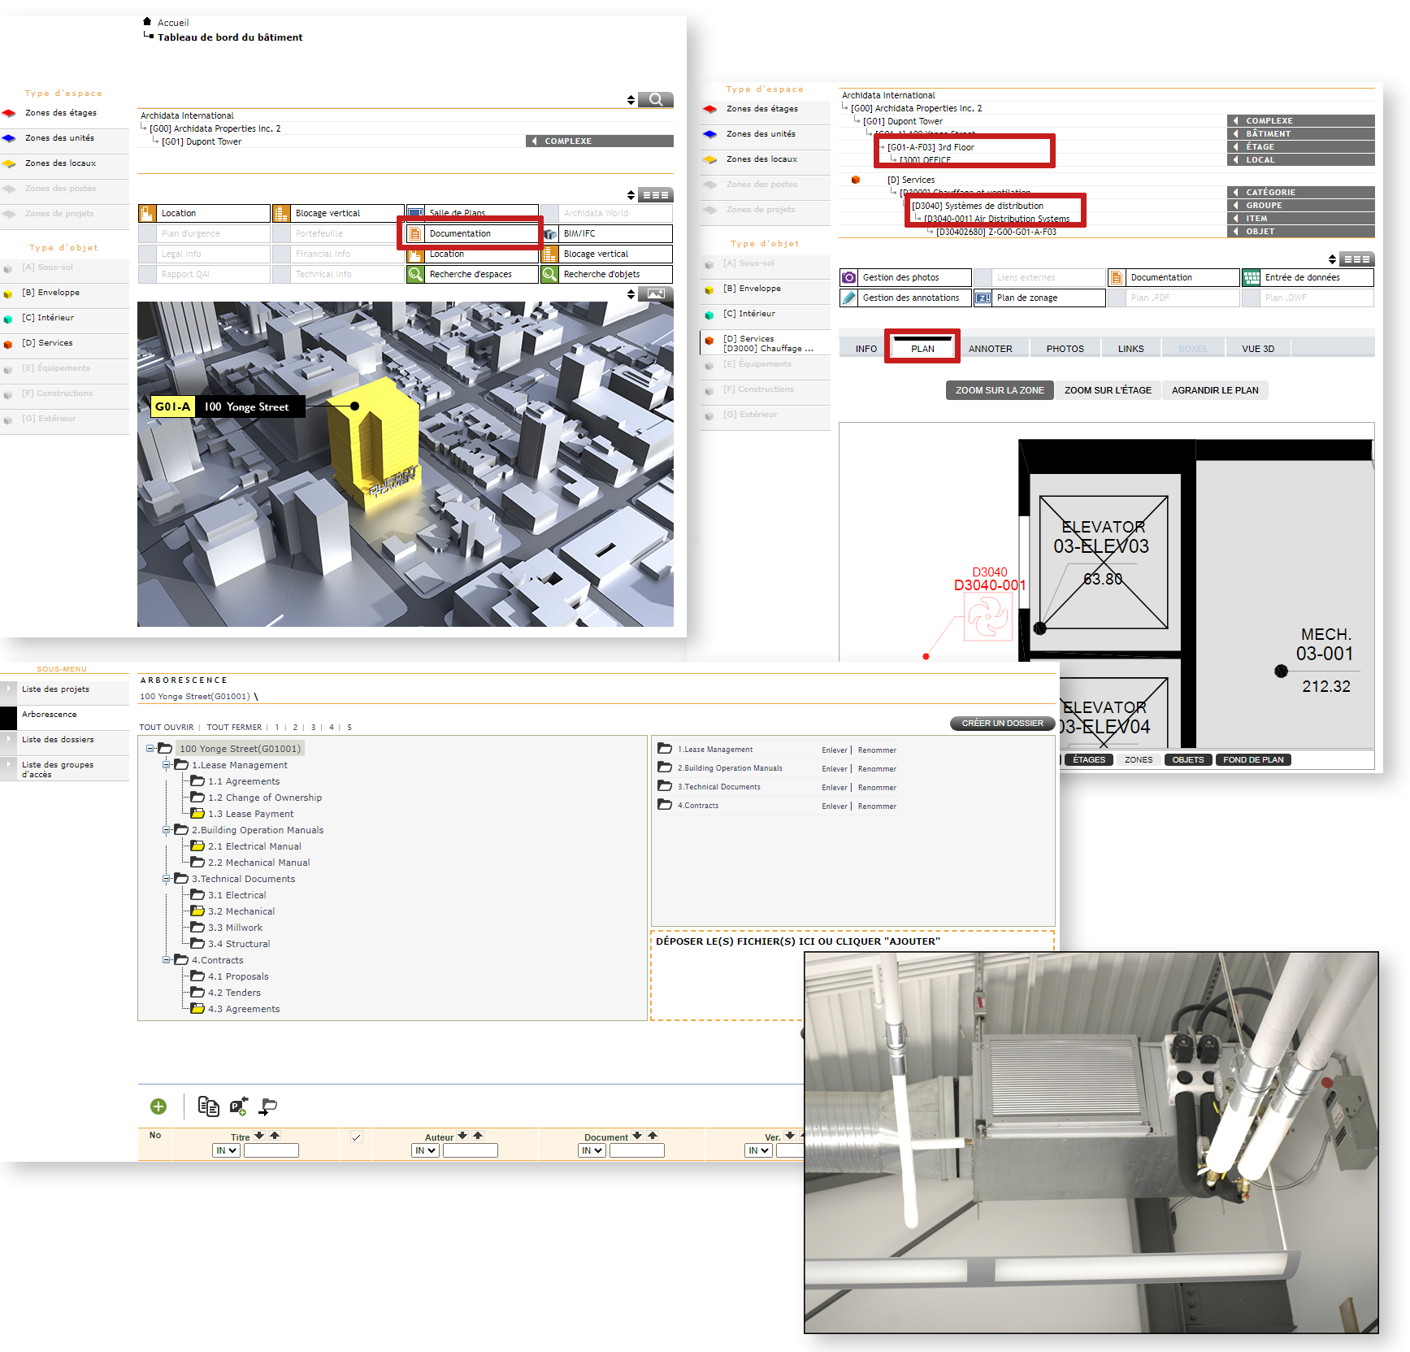Click the copy documents icon
Image resolution: width=1410 pixels, height=1352 pixels.
[208, 1106]
